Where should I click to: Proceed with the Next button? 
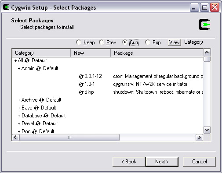pos(162,162)
